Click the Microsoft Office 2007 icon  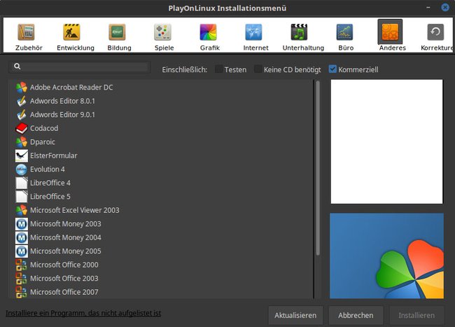[x=22, y=292]
